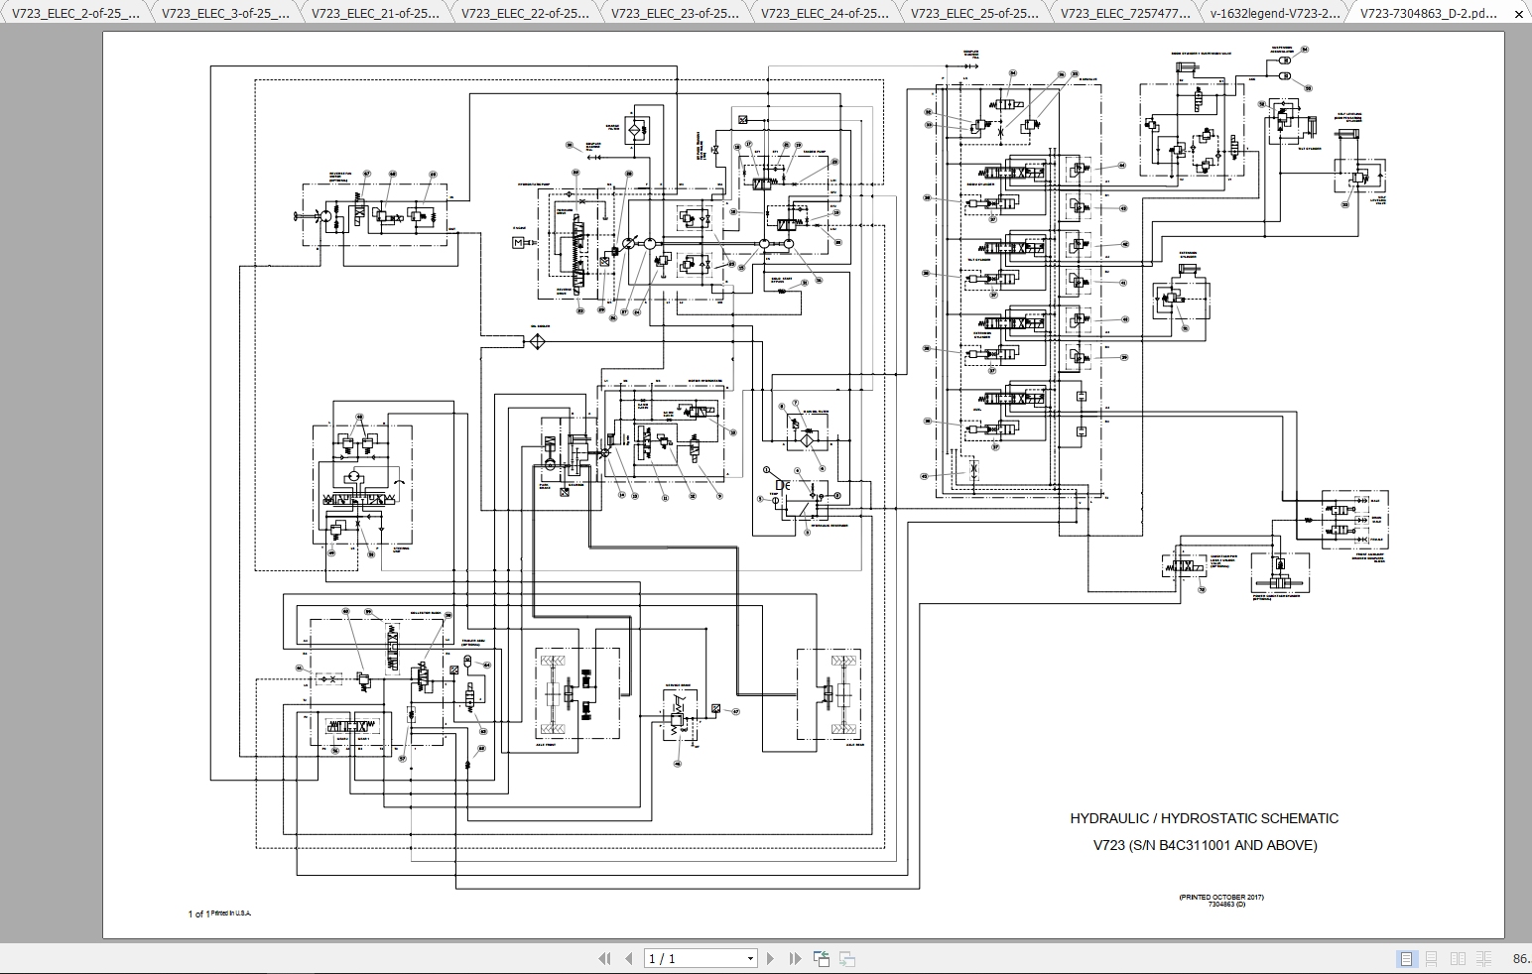Select the next view history icon
Image resolution: width=1532 pixels, height=974 pixels.
tap(847, 958)
